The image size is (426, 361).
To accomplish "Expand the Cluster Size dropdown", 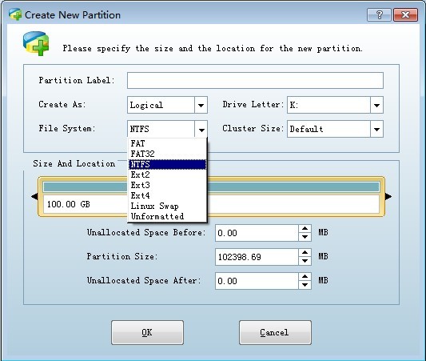I will (376, 129).
